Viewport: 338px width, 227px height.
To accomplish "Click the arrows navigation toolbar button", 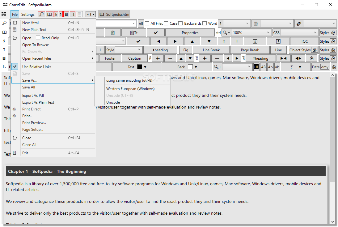I will click(91, 15).
